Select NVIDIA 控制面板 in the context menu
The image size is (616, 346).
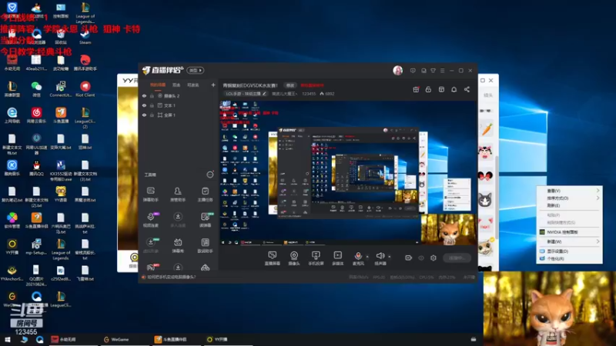point(570,232)
